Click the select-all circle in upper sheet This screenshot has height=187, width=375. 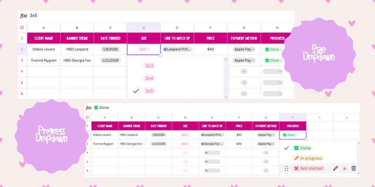[22, 27]
